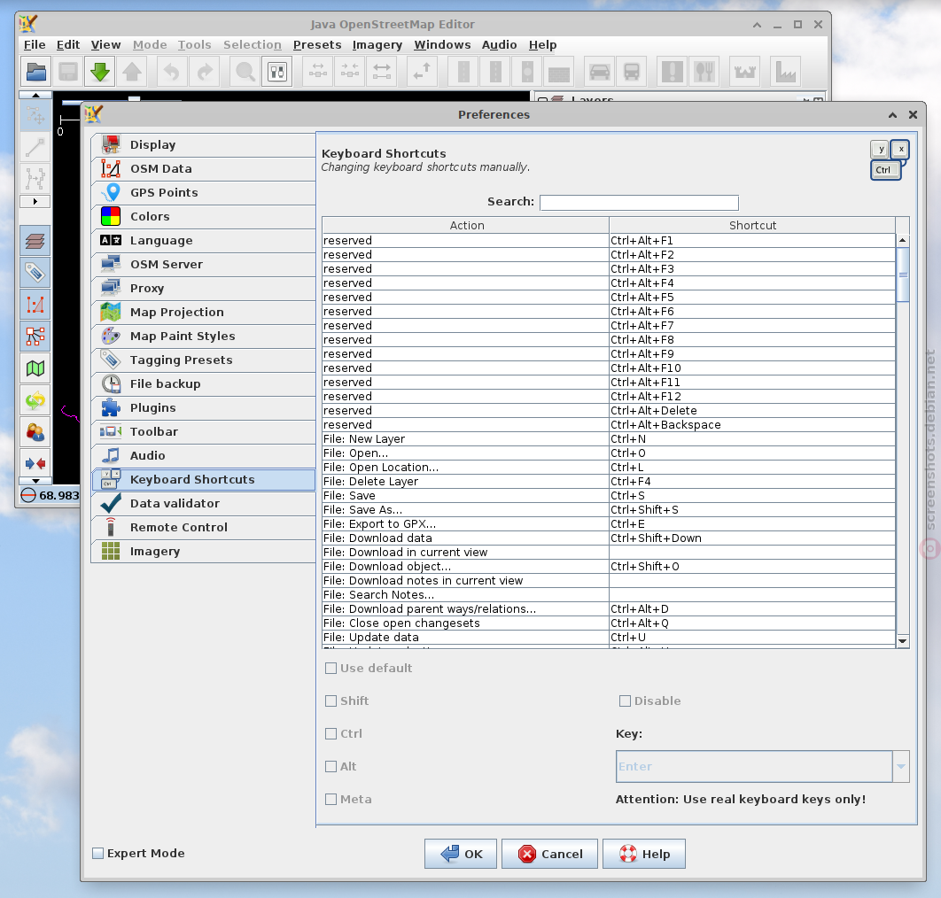941x898 pixels.
Task: Select the "File: Save As..." table row
Action: pos(609,510)
